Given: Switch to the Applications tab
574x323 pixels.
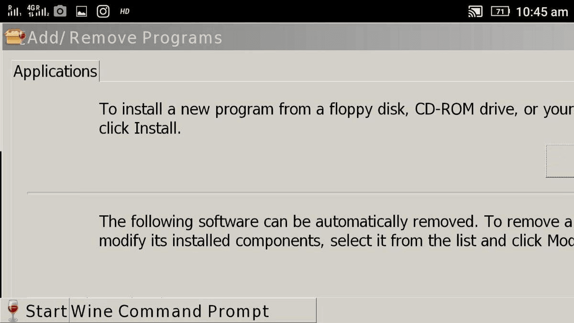Looking at the screenshot, I should pos(55,71).
